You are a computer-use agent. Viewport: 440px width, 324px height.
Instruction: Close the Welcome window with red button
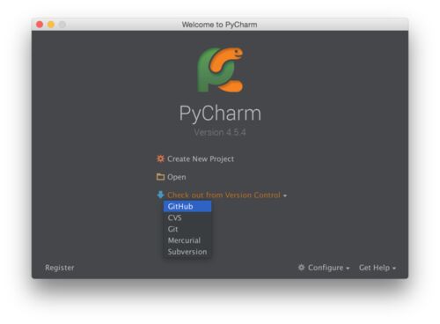(40, 25)
